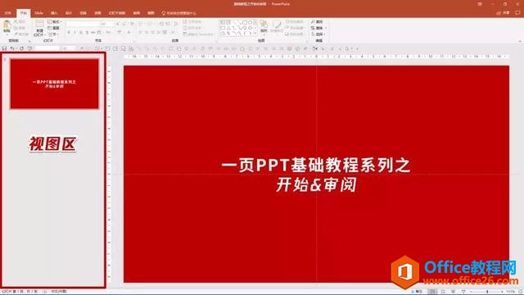Click the Redo icon in quick access toolbar
Screen dimensions: 524x295
22,48
